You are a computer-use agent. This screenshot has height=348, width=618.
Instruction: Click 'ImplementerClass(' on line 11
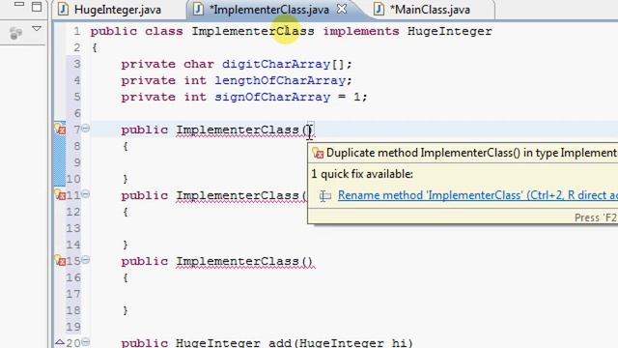click(x=241, y=195)
